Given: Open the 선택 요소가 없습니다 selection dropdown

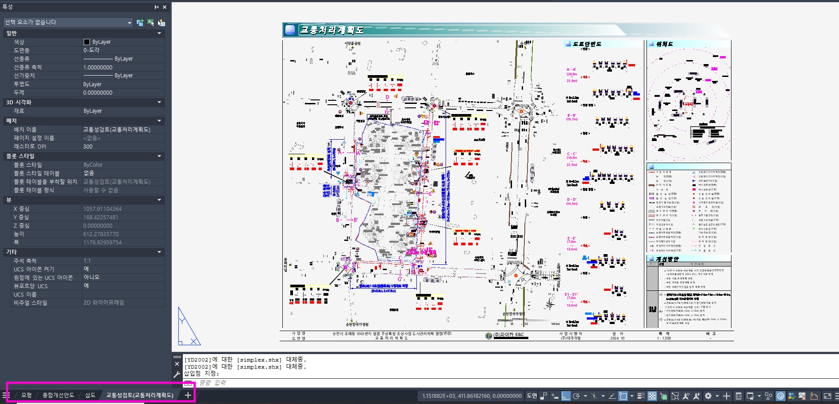Looking at the screenshot, I should 68,22.
